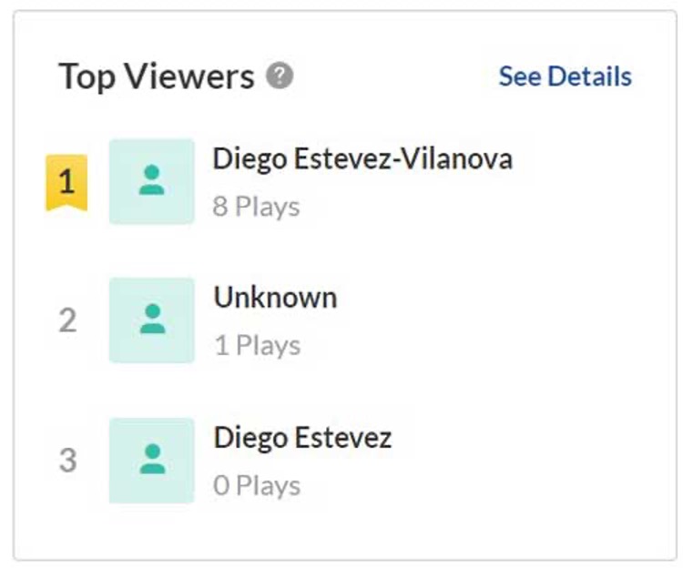Open Diego Estevez-Vilanova viewer name

click(362, 159)
